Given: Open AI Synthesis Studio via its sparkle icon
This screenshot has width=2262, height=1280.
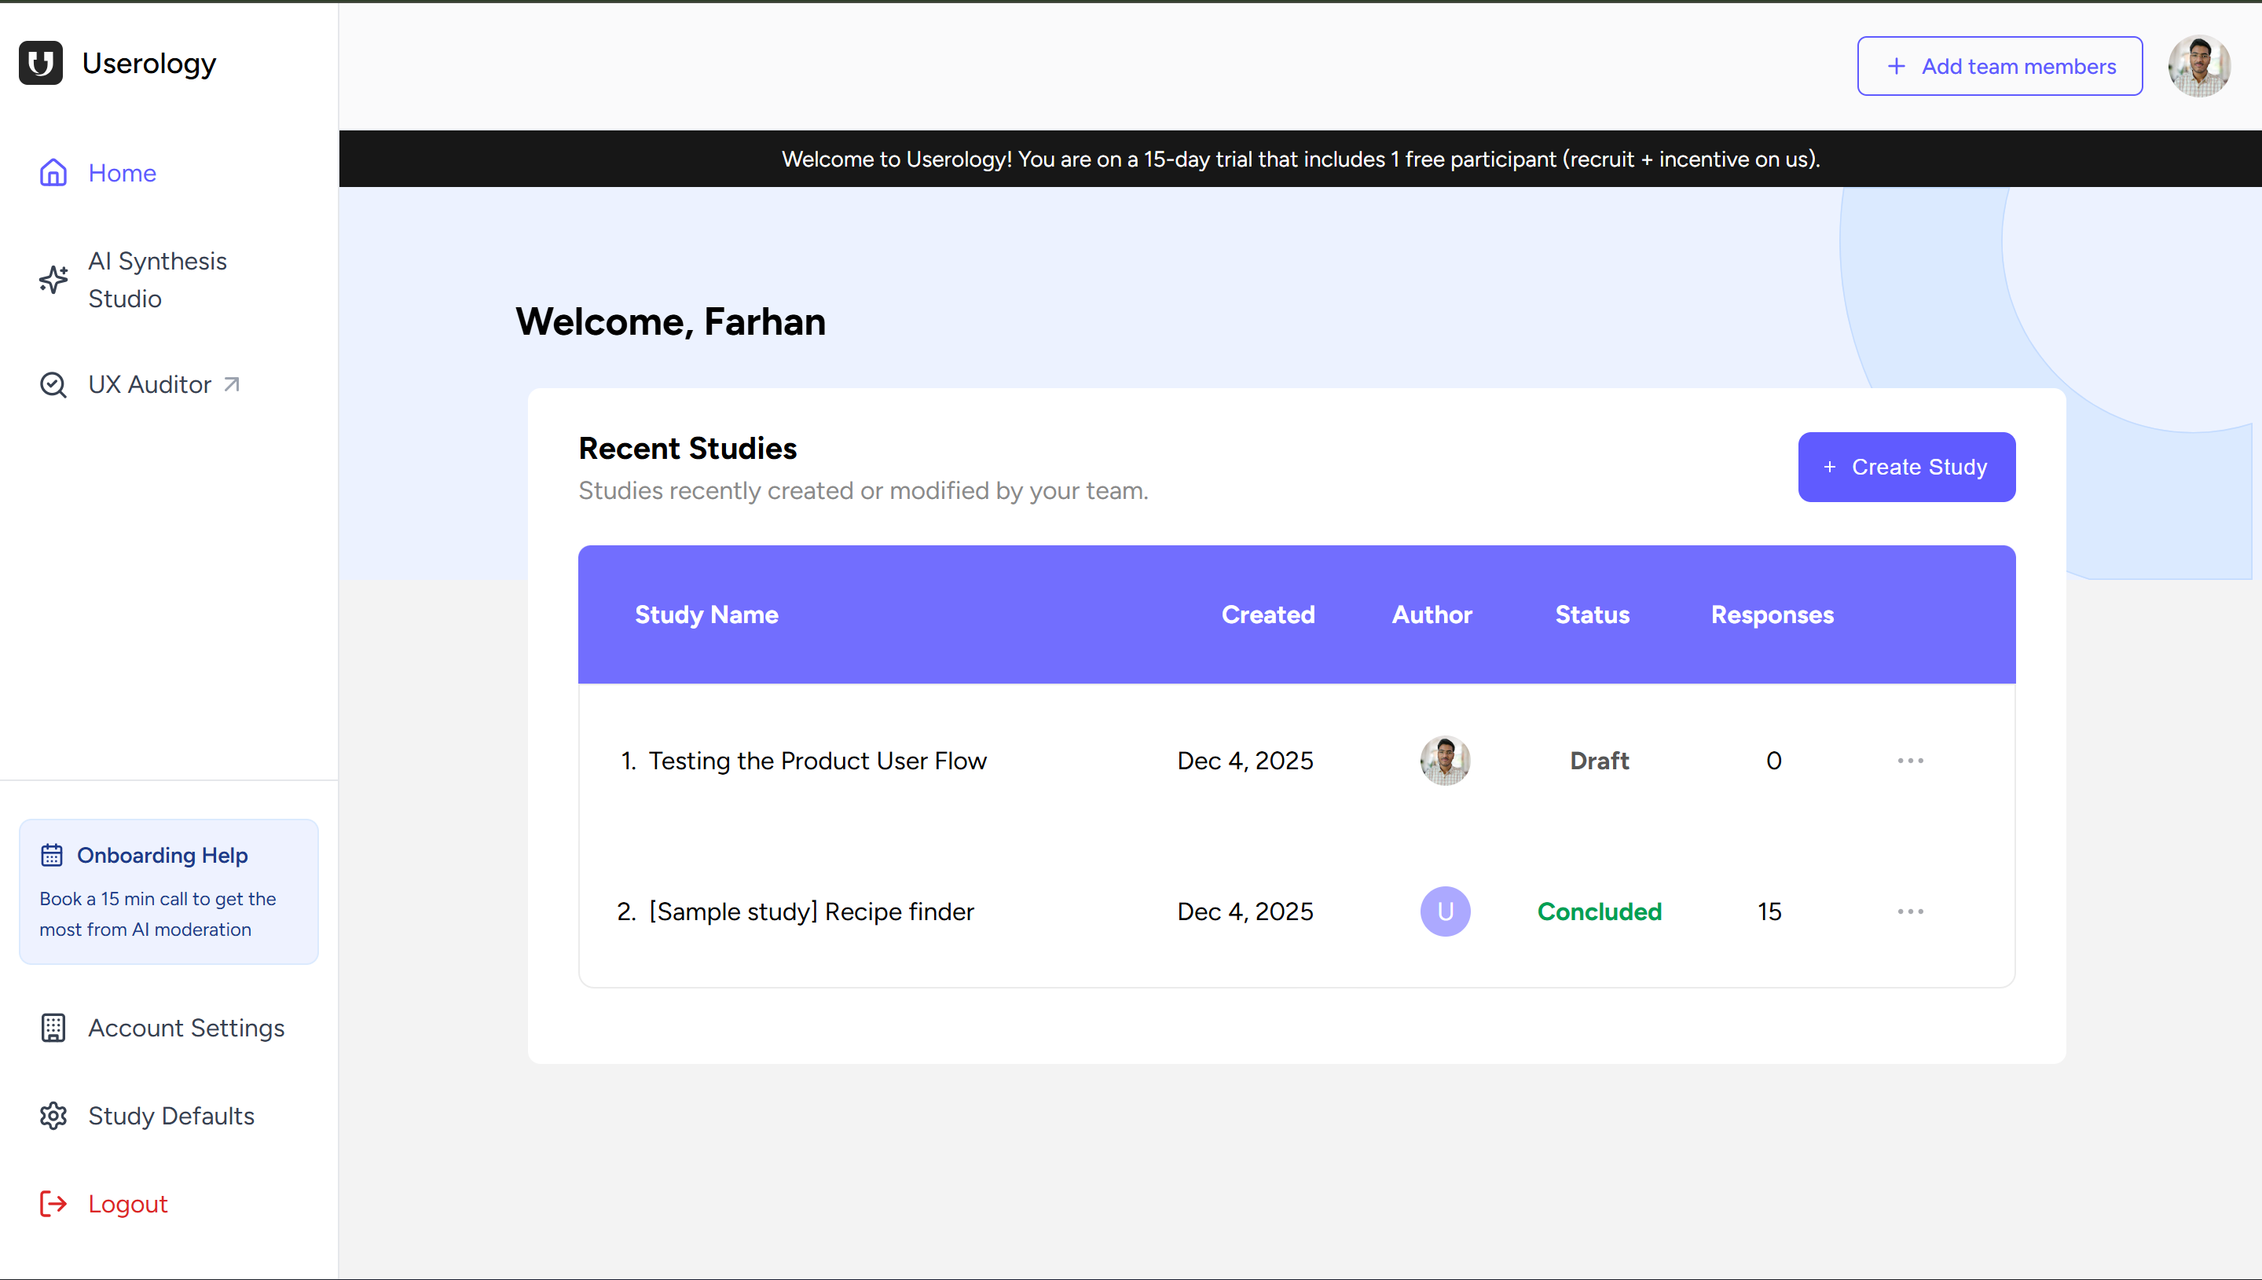Looking at the screenshot, I should click(53, 280).
